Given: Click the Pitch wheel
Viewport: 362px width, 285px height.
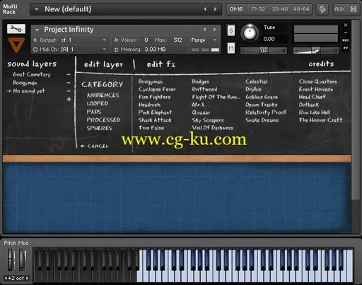Looking at the screenshot, I should click(x=11, y=260).
